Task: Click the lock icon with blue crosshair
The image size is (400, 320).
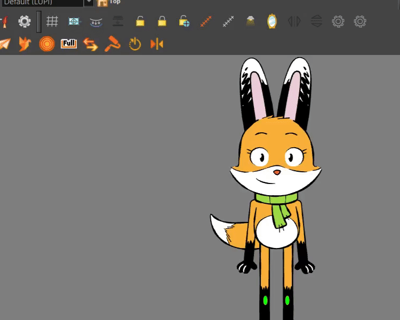Action: [184, 22]
